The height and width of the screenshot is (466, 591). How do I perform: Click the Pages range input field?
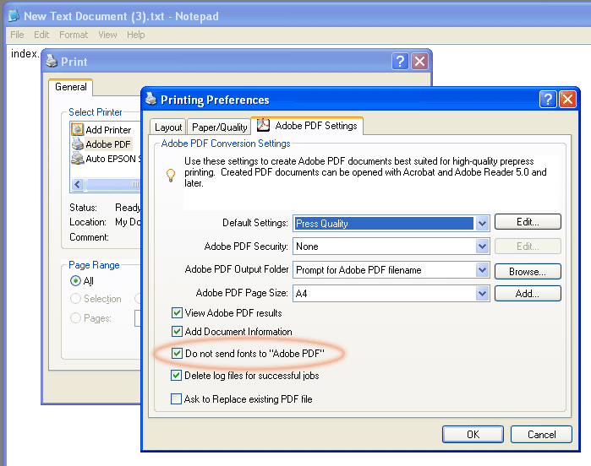pos(138,318)
